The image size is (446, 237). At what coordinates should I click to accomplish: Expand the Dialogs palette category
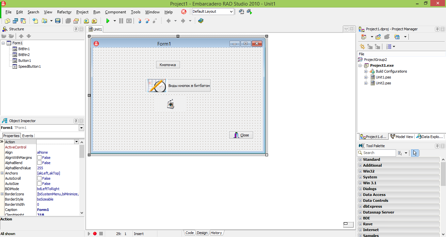coord(360,189)
